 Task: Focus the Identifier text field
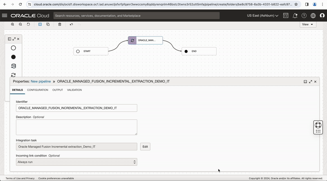coord(76,108)
